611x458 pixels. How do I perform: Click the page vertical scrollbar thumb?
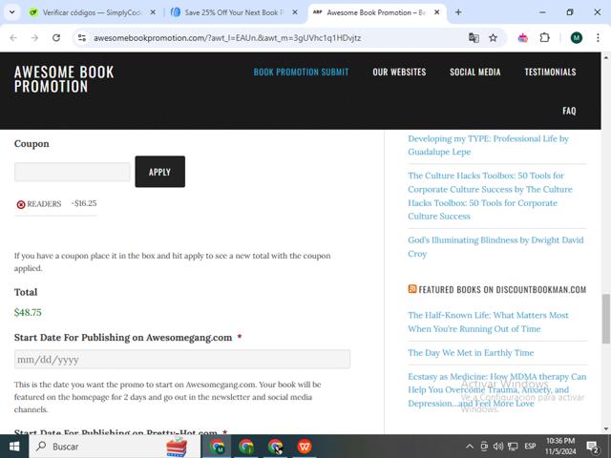(605, 319)
